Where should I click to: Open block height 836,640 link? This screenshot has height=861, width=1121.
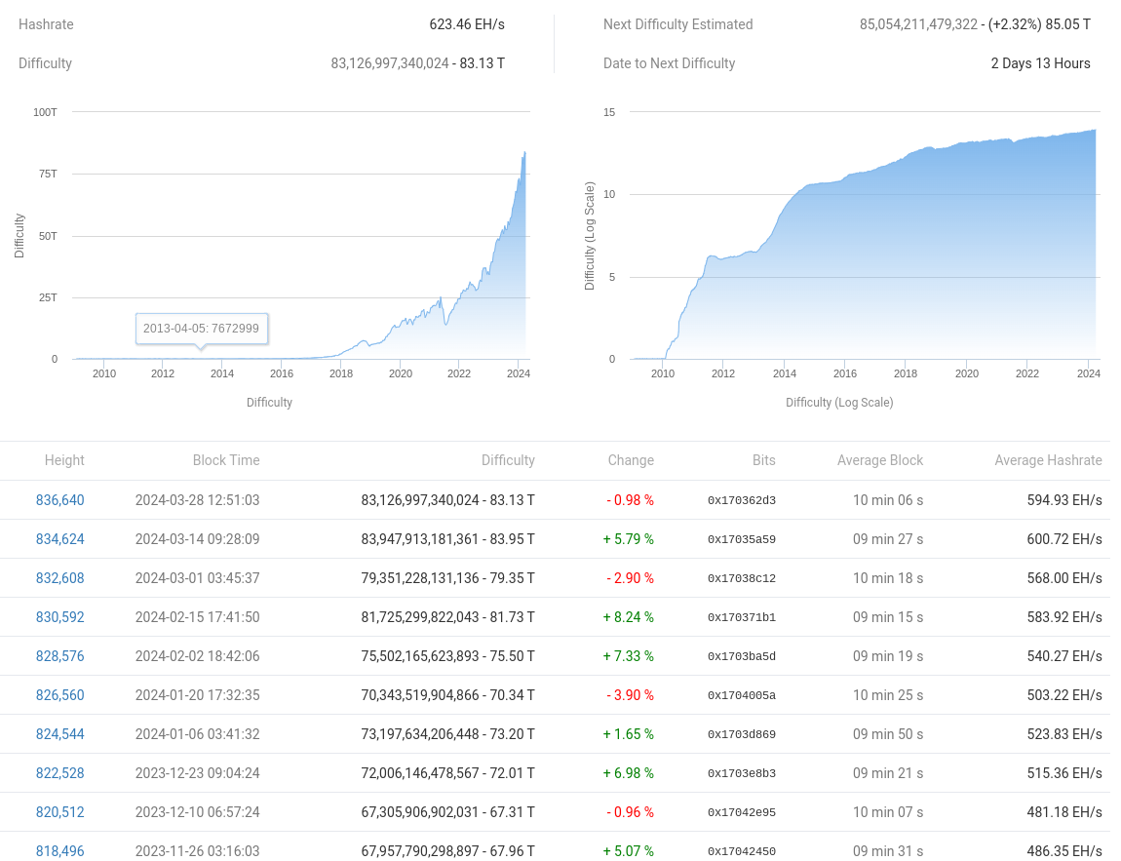60,500
